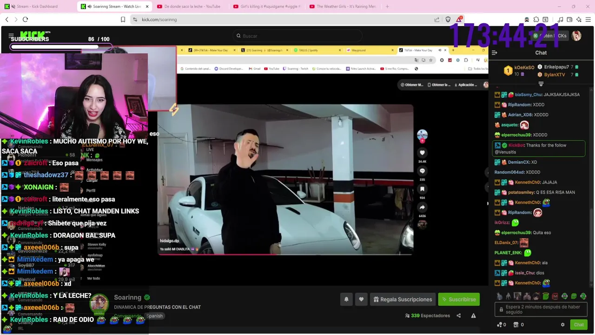The width and height of the screenshot is (595, 335).
Task: Click Aplicación button in TikTok header
Action: [465, 85]
